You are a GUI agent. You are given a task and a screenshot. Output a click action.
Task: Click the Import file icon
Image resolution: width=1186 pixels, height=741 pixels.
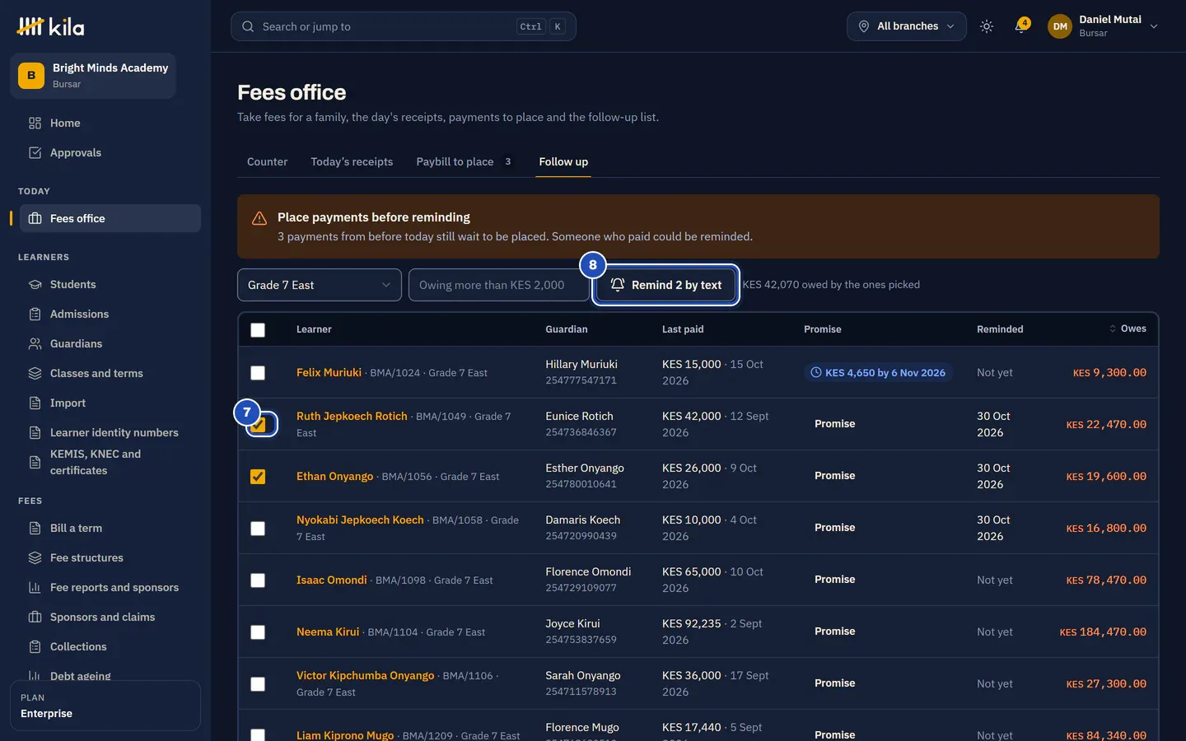click(35, 403)
